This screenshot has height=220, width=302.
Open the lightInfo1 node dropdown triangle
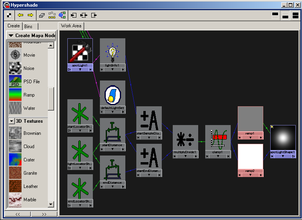point(112,70)
